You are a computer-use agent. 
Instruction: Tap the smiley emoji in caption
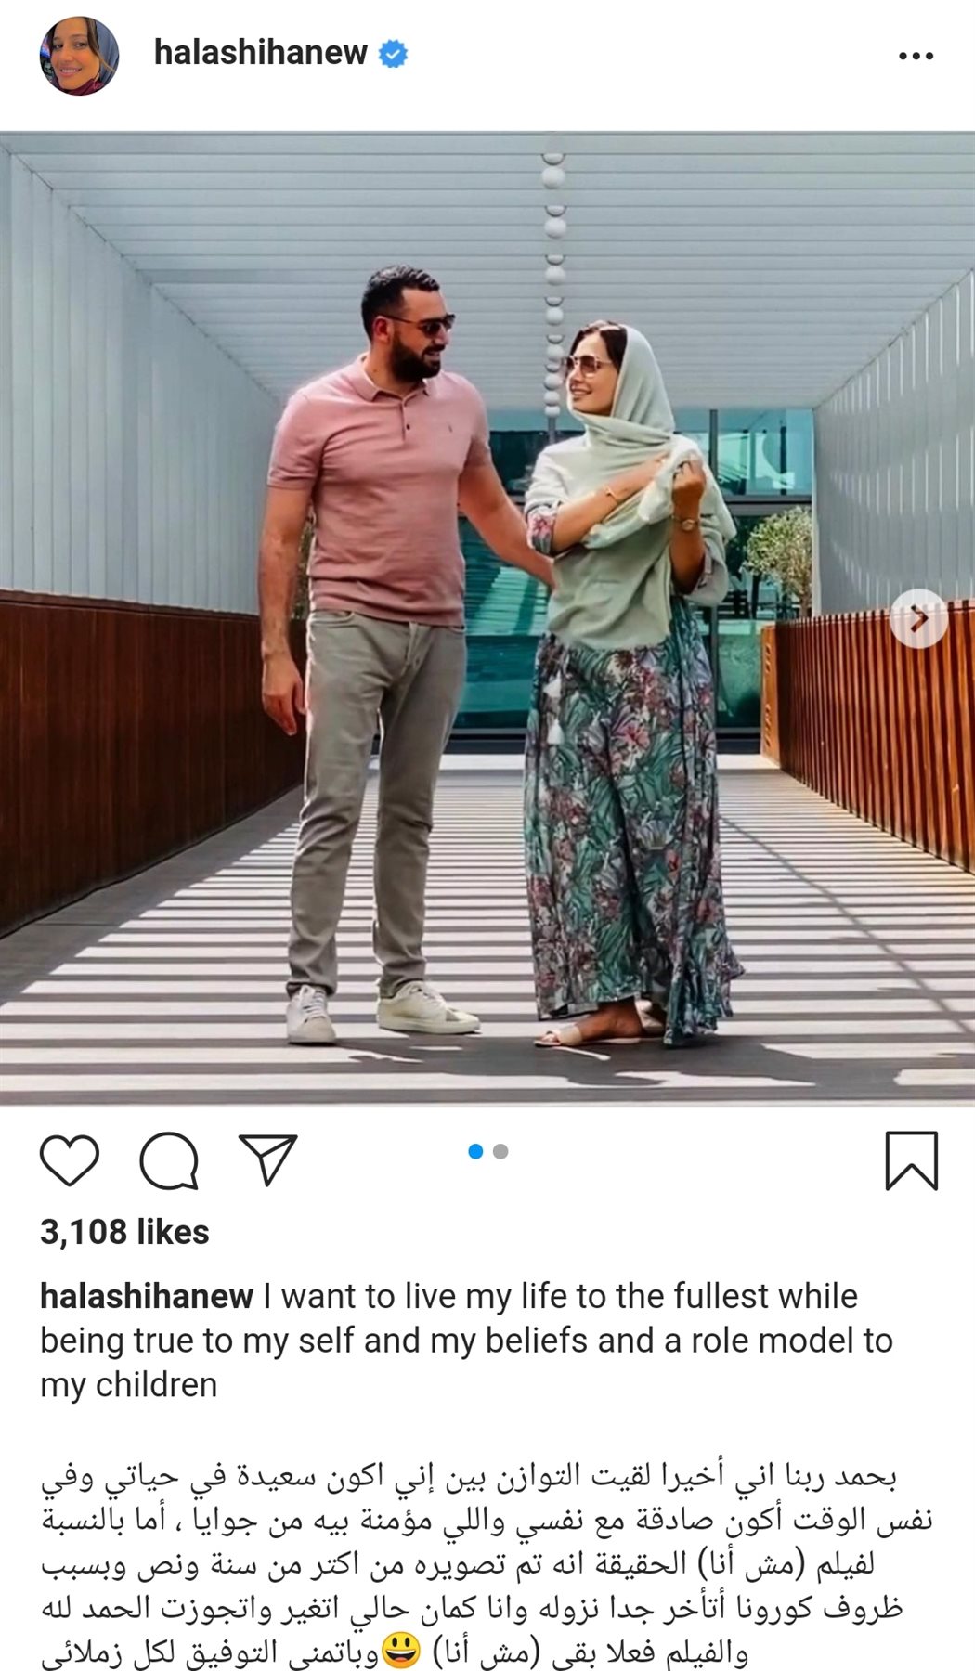coord(401,1652)
